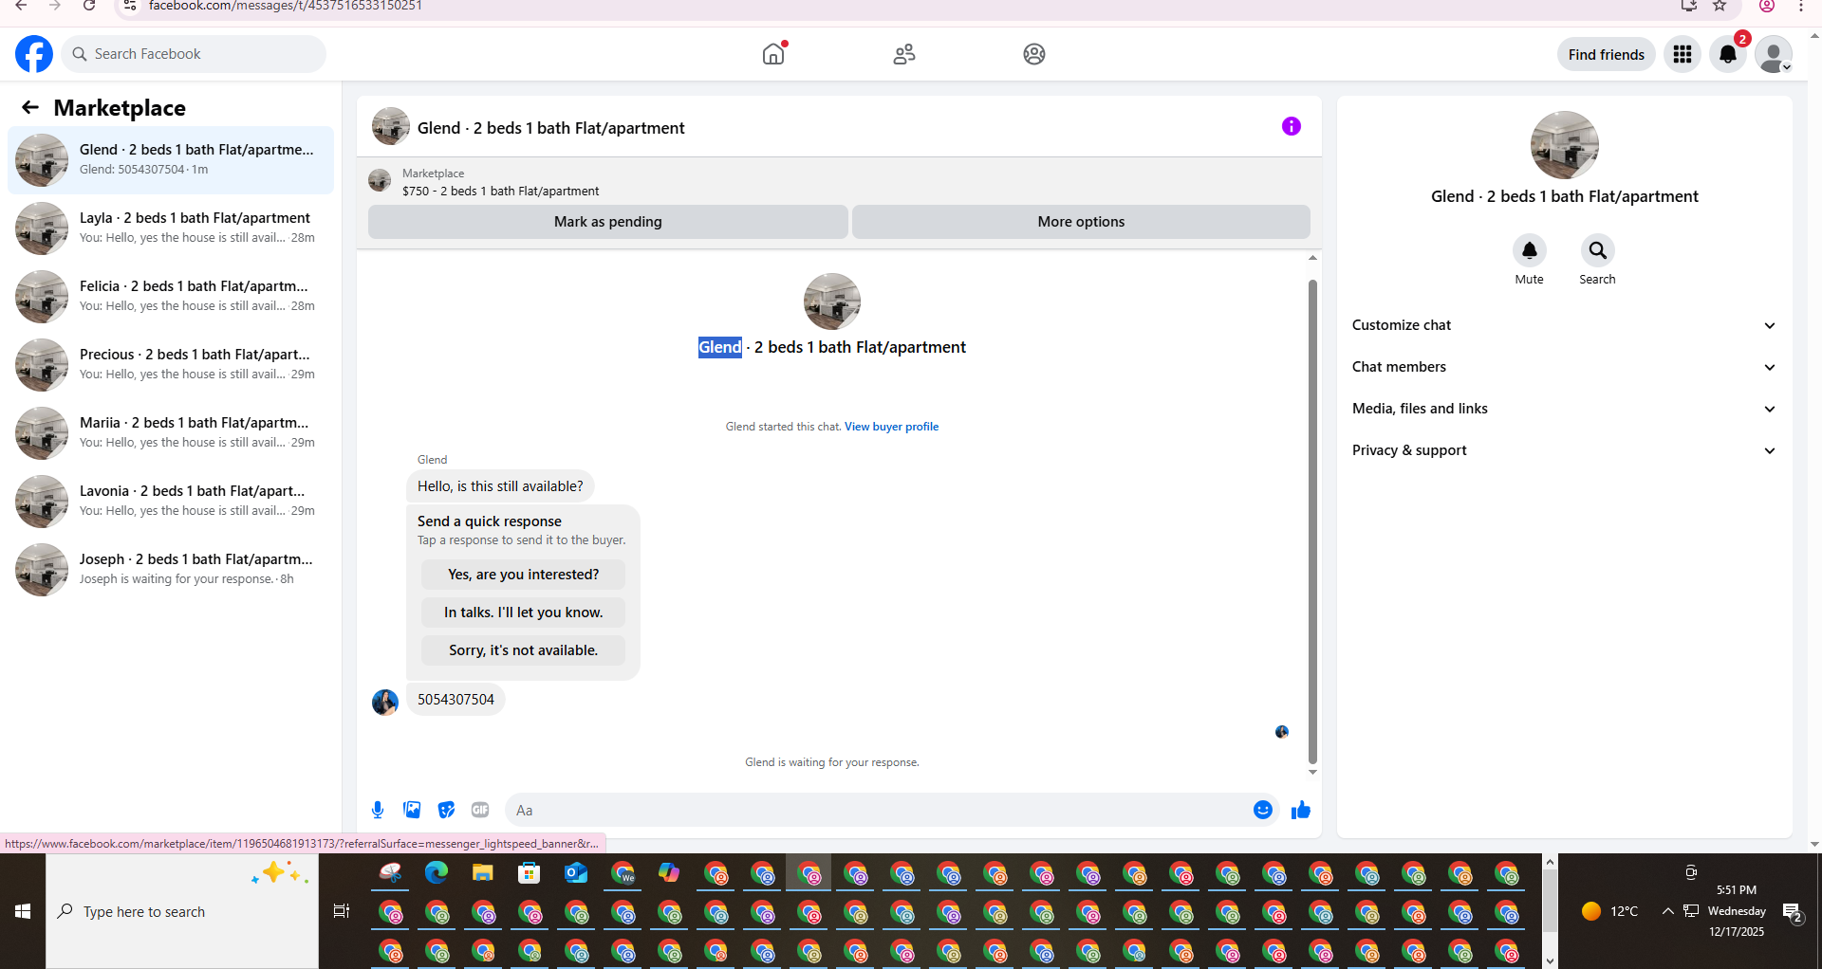Open the Felicia conversation in list
1822x969 pixels.
tap(171, 296)
